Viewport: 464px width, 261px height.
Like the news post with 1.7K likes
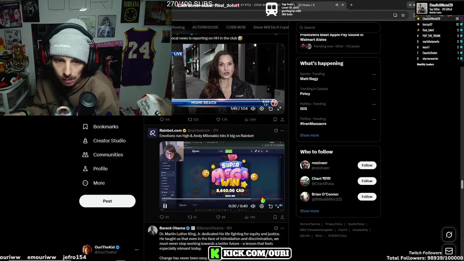221,119
